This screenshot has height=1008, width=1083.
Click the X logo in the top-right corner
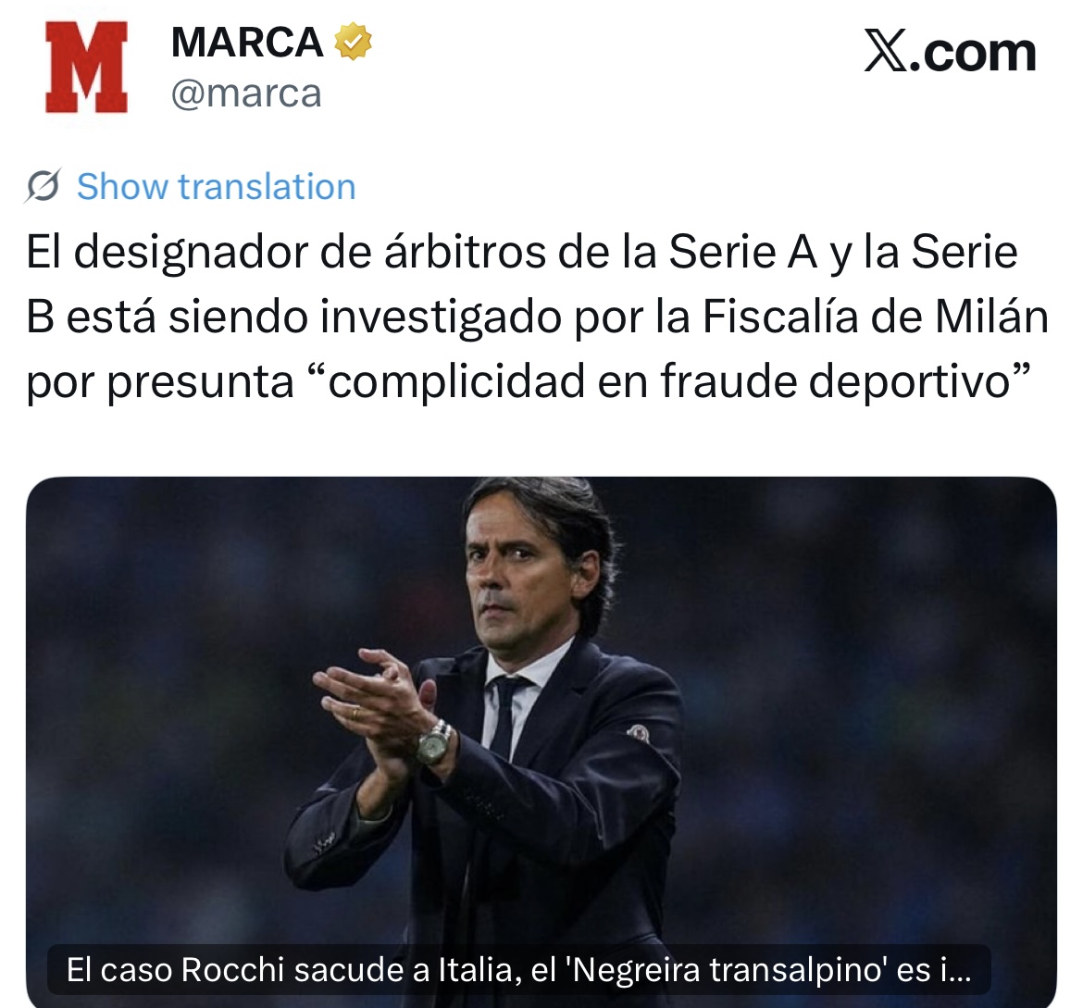886,52
